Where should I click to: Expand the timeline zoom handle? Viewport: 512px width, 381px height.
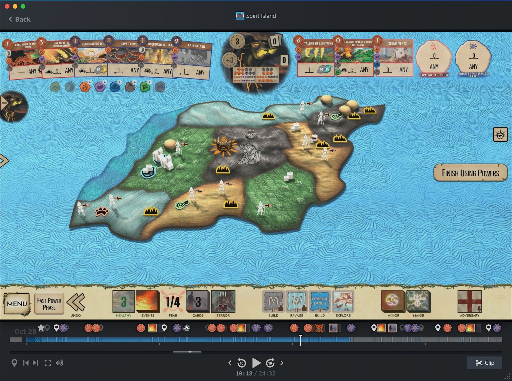click(x=190, y=352)
